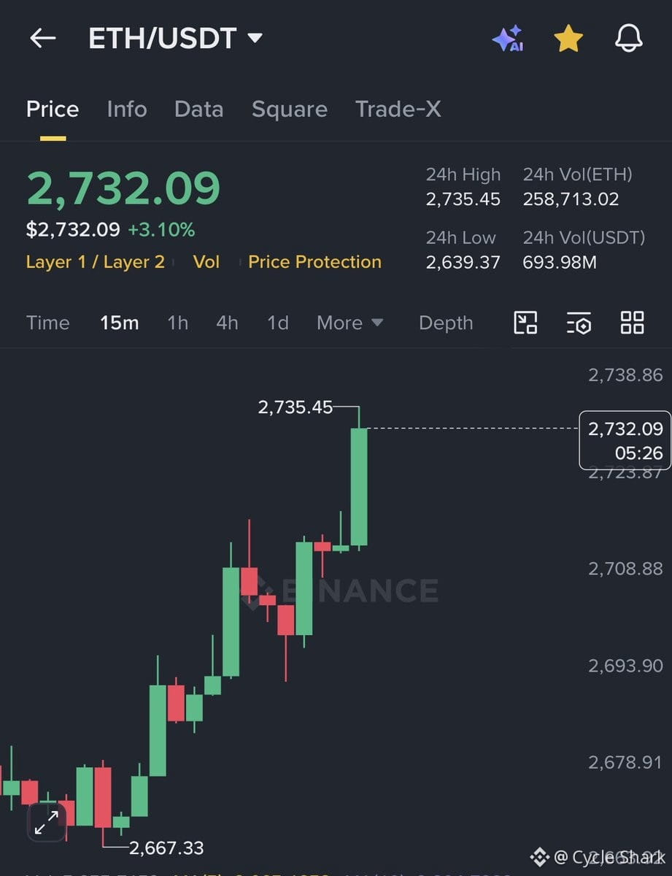Viewport: 672px width, 876px height.
Task: Open the chart drawing tools icon
Action: click(x=525, y=323)
